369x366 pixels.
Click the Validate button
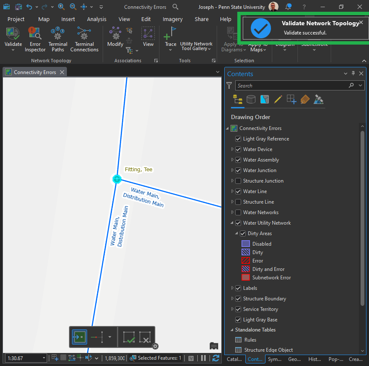click(13, 34)
